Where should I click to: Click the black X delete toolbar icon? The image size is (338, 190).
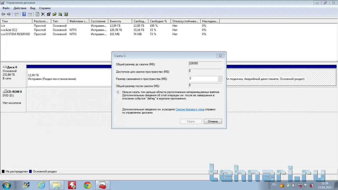coord(43,14)
